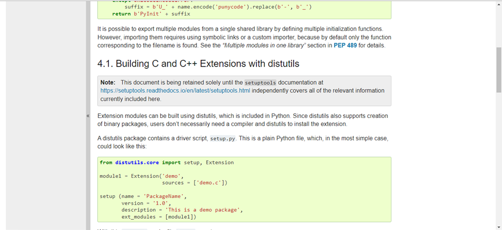Click paragraph starting 'Extension modules can be built'

[242, 120]
